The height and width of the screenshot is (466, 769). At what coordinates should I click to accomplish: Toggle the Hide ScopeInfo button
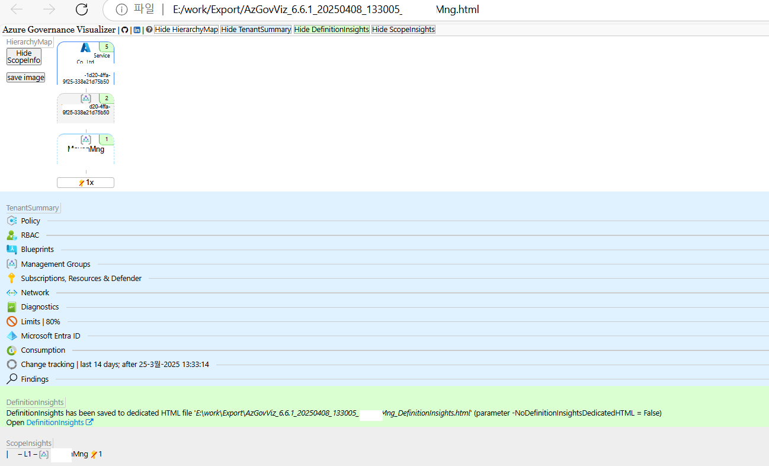[24, 57]
